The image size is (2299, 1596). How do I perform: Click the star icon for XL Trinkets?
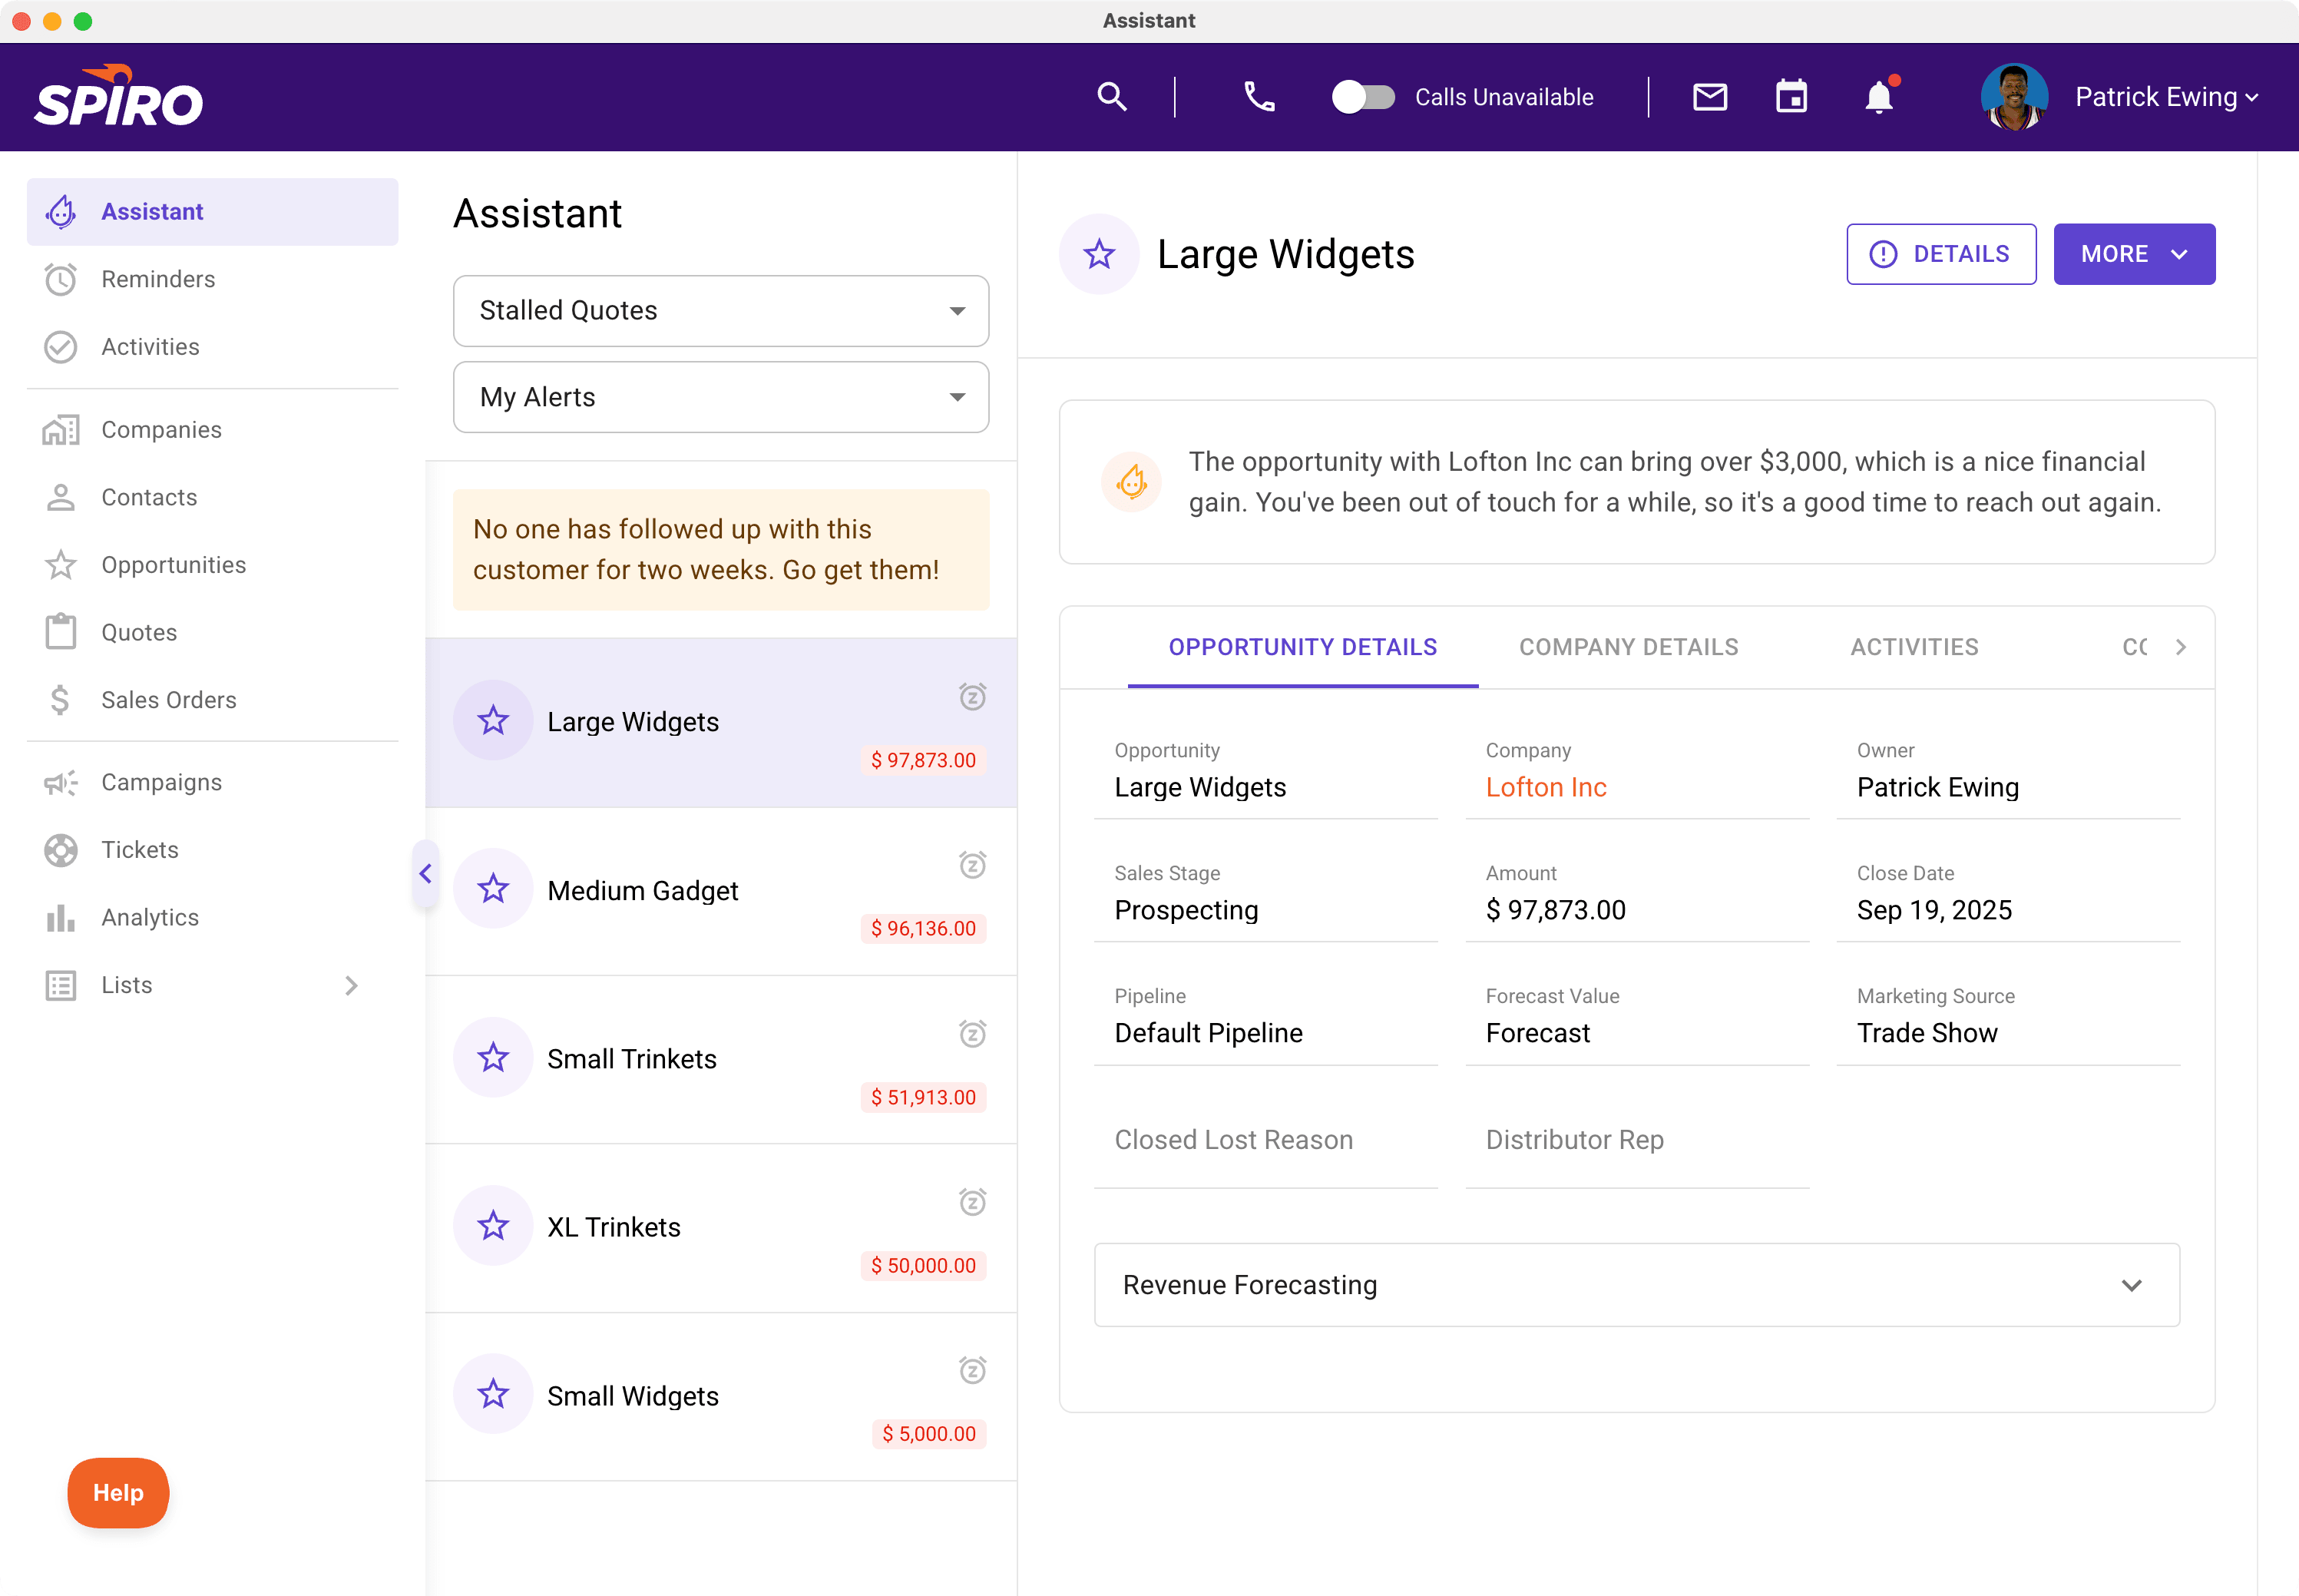pyautogui.click(x=493, y=1225)
